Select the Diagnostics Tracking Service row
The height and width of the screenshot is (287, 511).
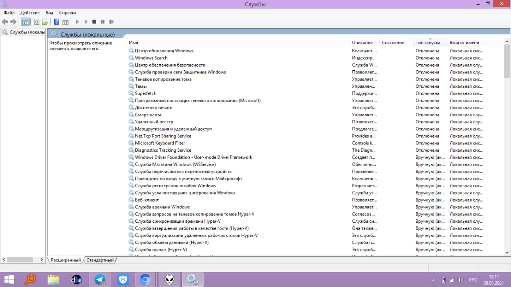(x=163, y=150)
